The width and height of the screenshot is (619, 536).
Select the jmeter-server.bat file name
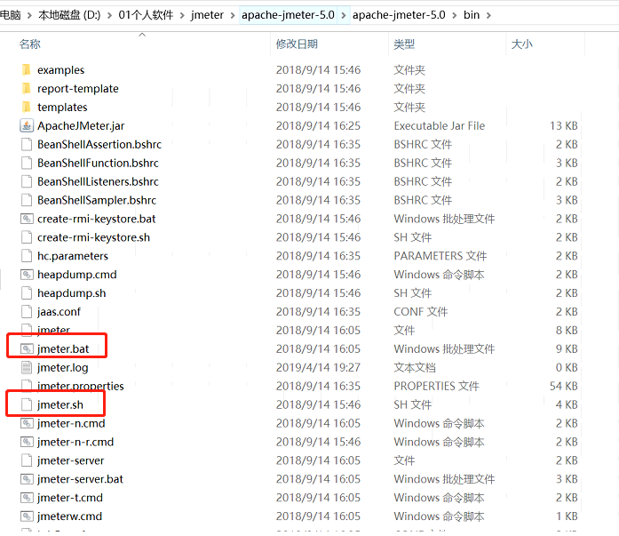pos(80,479)
